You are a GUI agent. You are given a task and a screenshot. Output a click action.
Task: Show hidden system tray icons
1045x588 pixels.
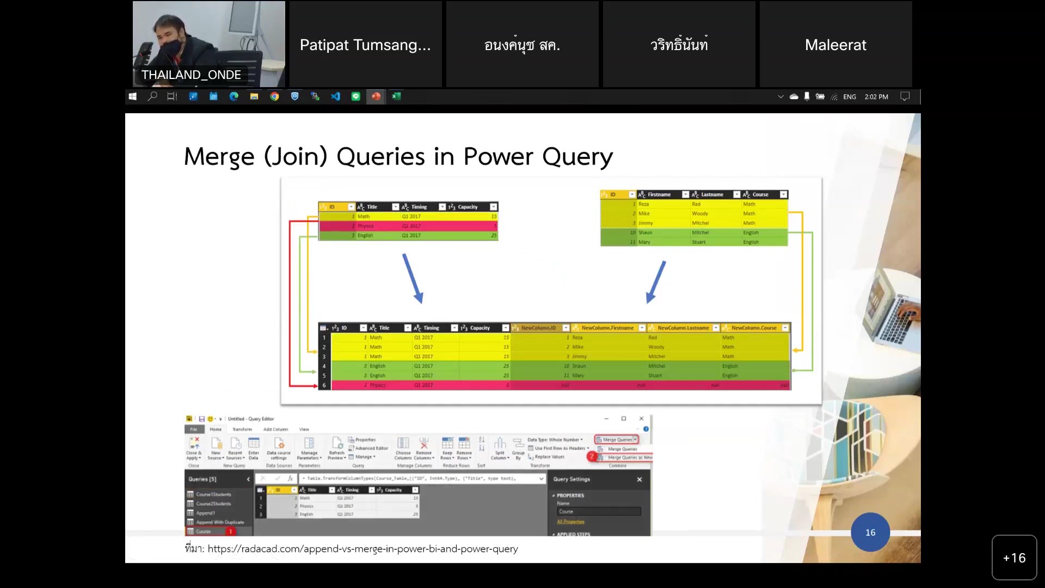pyautogui.click(x=780, y=96)
